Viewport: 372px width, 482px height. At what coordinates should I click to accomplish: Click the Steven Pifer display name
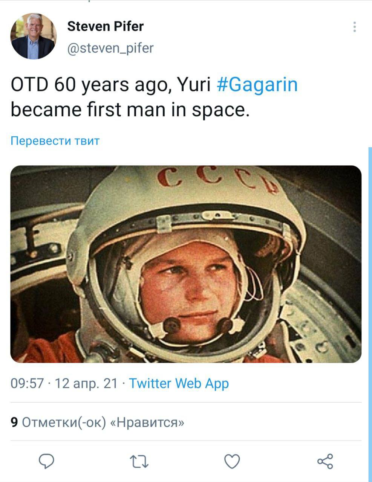click(105, 26)
